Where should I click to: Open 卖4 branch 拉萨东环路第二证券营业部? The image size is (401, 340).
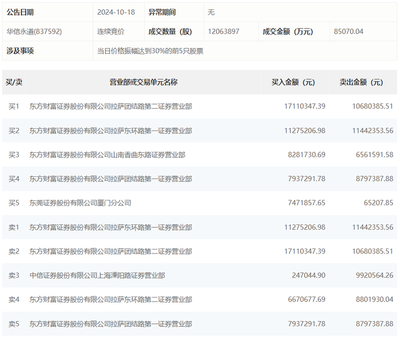click(111, 299)
